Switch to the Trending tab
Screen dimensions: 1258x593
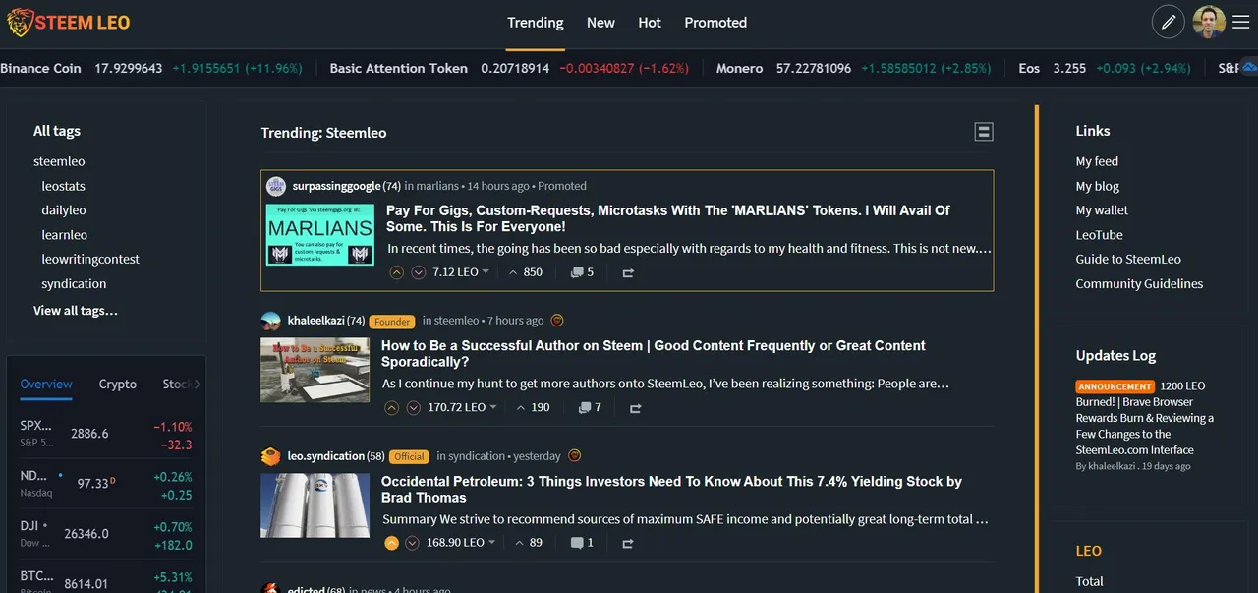click(x=536, y=23)
